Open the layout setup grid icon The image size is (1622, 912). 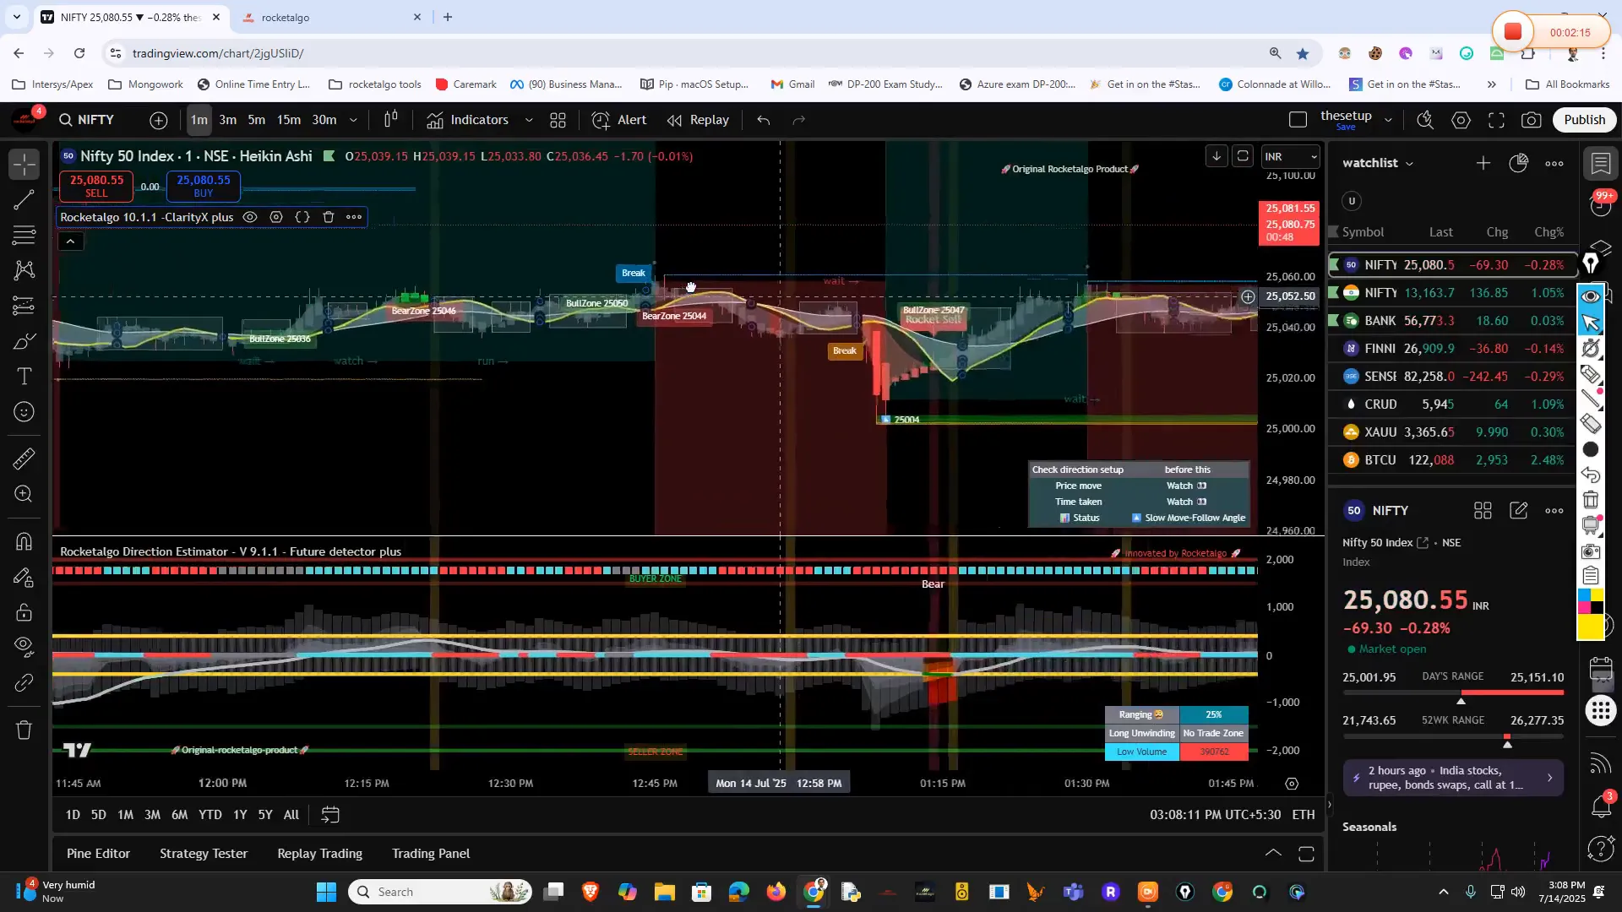point(558,120)
